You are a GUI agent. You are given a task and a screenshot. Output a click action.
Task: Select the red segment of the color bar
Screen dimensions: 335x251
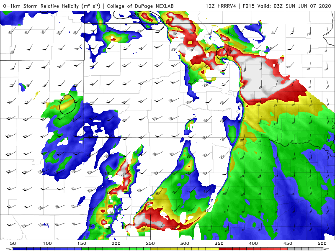click(x=253, y=249)
